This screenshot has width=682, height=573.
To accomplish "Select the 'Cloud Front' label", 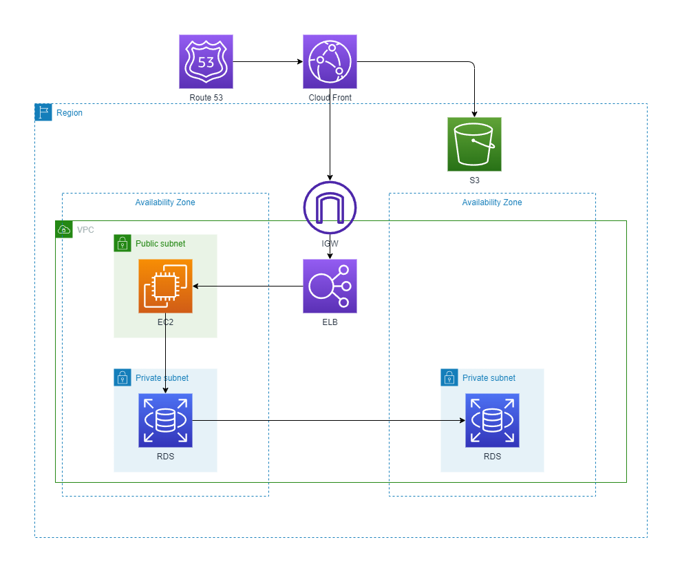I will pyautogui.click(x=330, y=98).
